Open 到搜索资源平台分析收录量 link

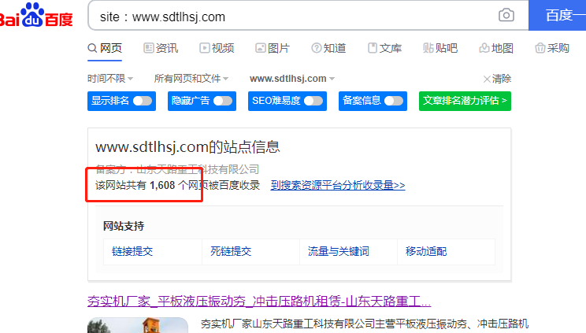point(338,185)
